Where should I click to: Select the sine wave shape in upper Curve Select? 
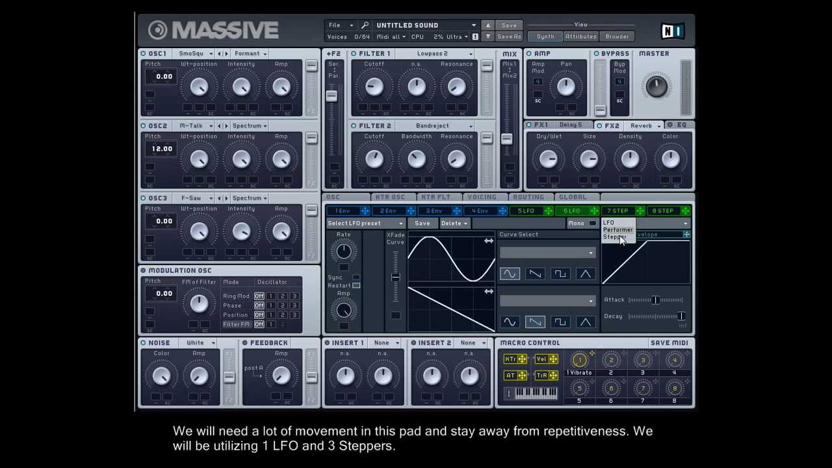(510, 274)
